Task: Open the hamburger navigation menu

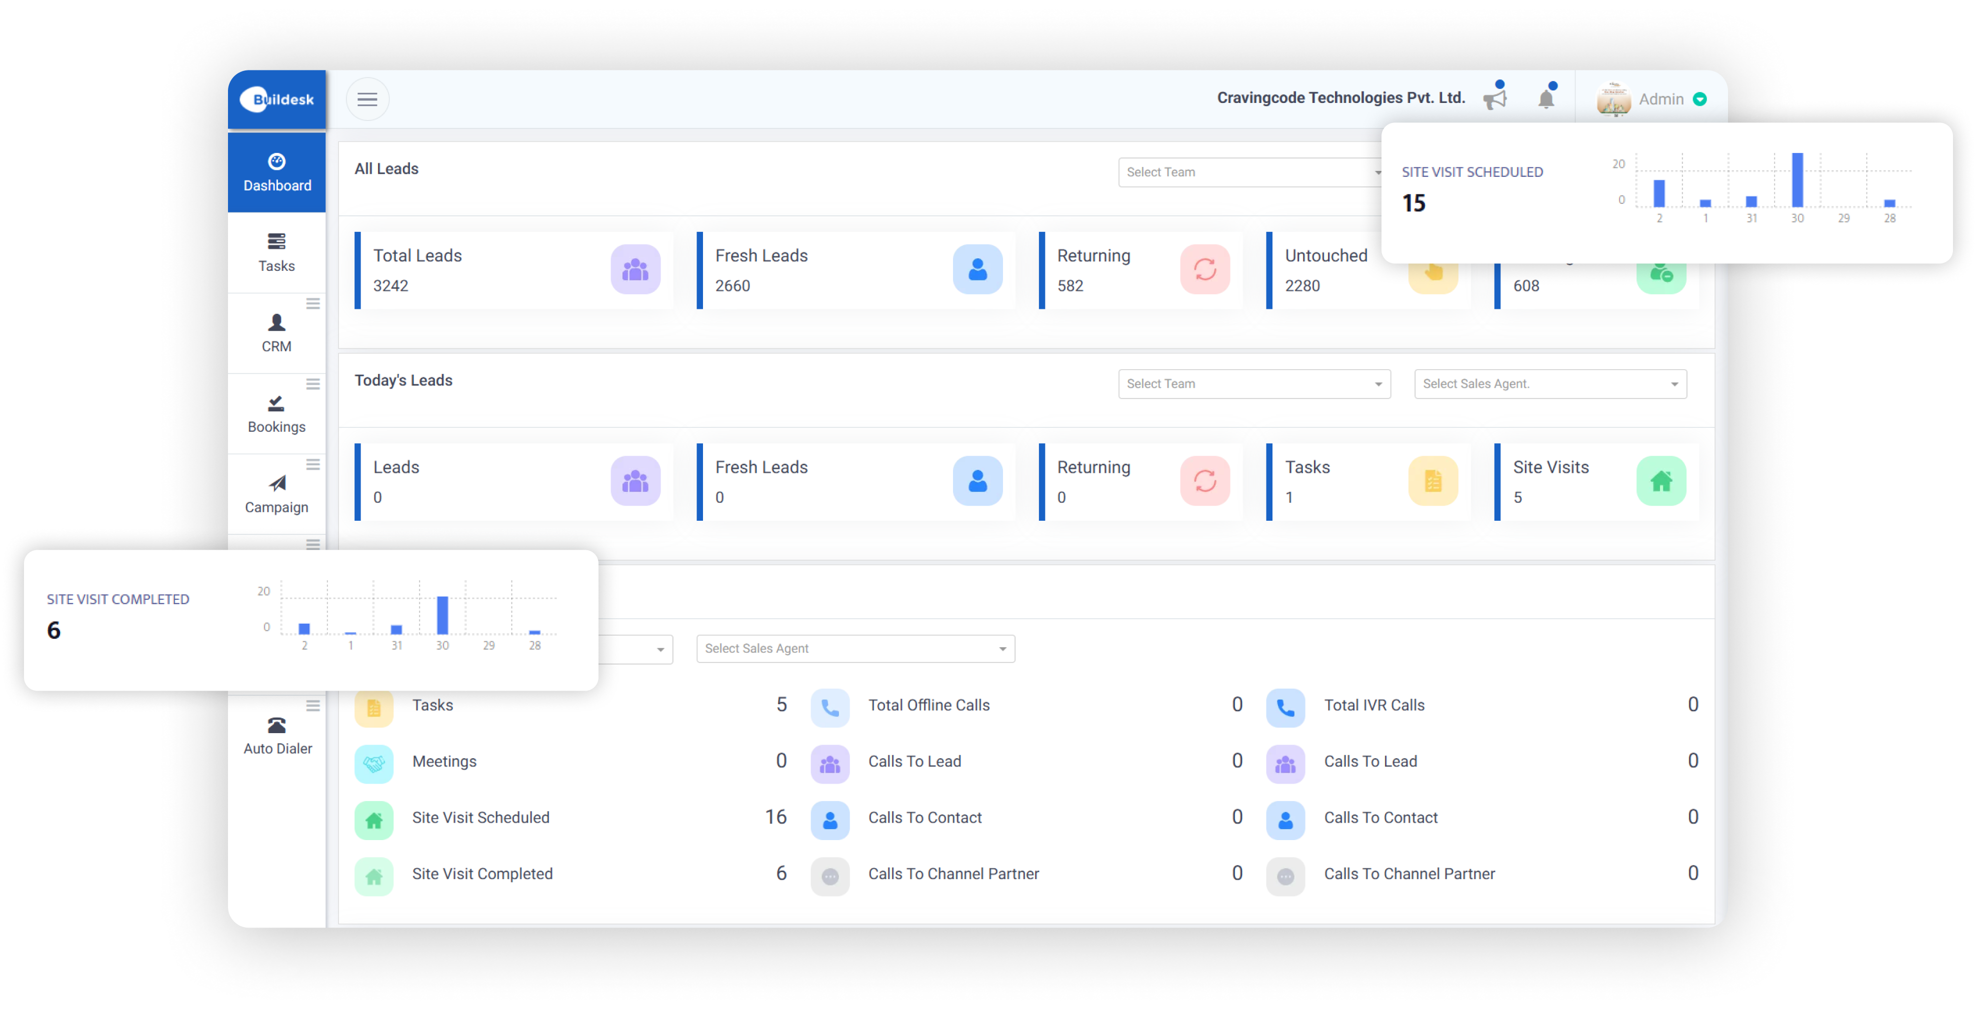Action: point(367,98)
